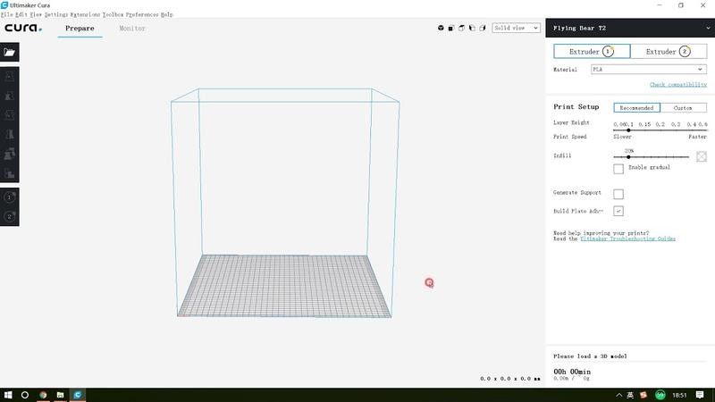The width and height of the screenshot is (715, 402).
Task: Select the Custom print setup button
Action: pyautogui.click(x=683, y=107)
